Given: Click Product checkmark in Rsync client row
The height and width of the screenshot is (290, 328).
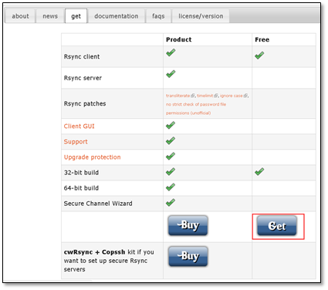Looking at the screenshot, I should pos(171,52).
